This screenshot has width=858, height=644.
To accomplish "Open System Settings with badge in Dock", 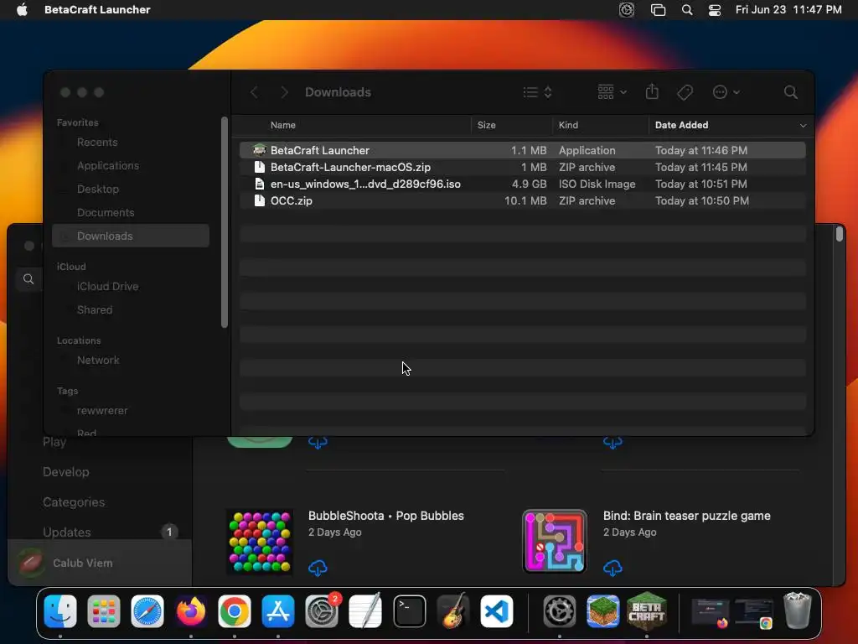I will (322, 611).
